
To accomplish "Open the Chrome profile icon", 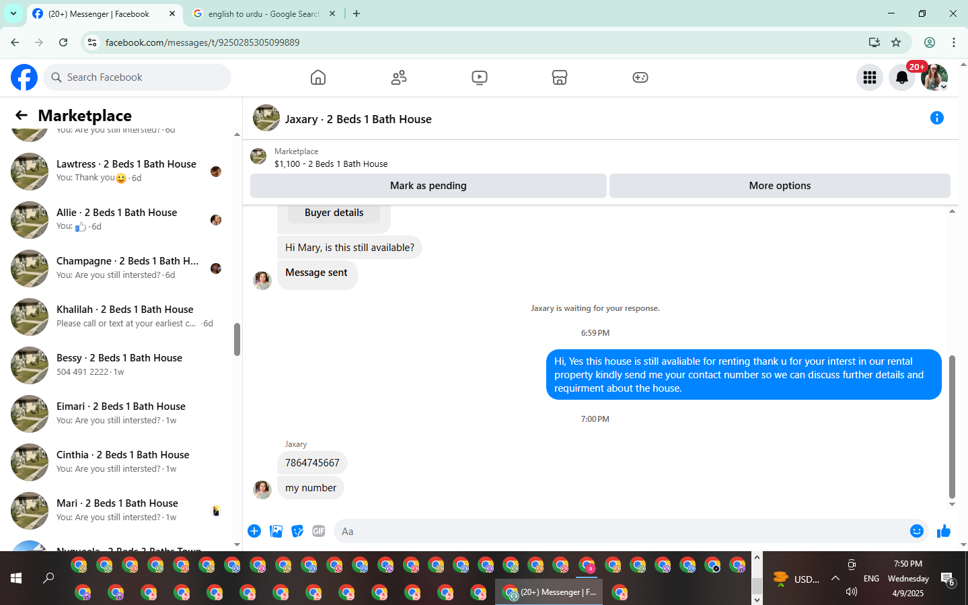I will pyautogui.click(x=930, y=42).
